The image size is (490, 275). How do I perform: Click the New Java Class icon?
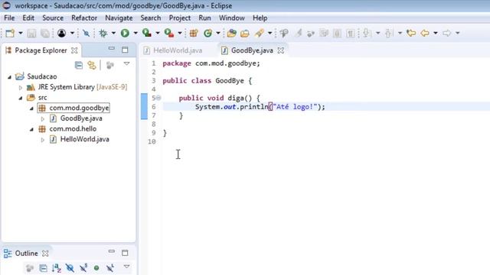click(x=207, y=33)
